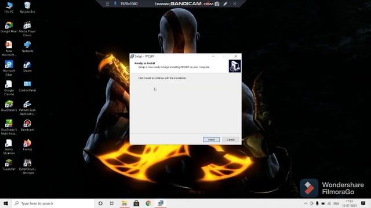The height and width of the screenshot is (208, 371).
Task: Click the taskbar search box
Action: coord(53,203)
